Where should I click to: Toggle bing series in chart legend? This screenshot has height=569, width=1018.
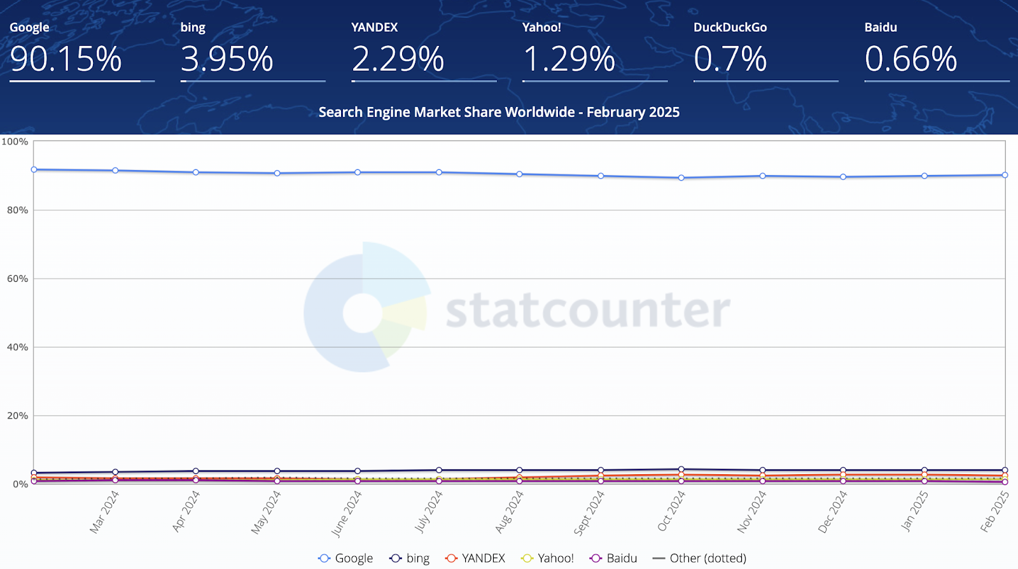click(410, 558)
